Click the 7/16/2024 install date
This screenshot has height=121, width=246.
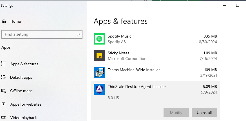[208, 59]
